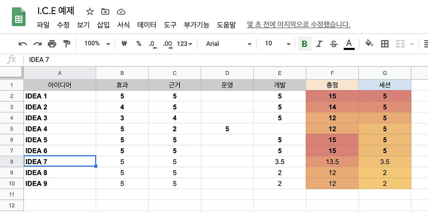Undo the last action

pyautogui.click(x=22, y=44)
